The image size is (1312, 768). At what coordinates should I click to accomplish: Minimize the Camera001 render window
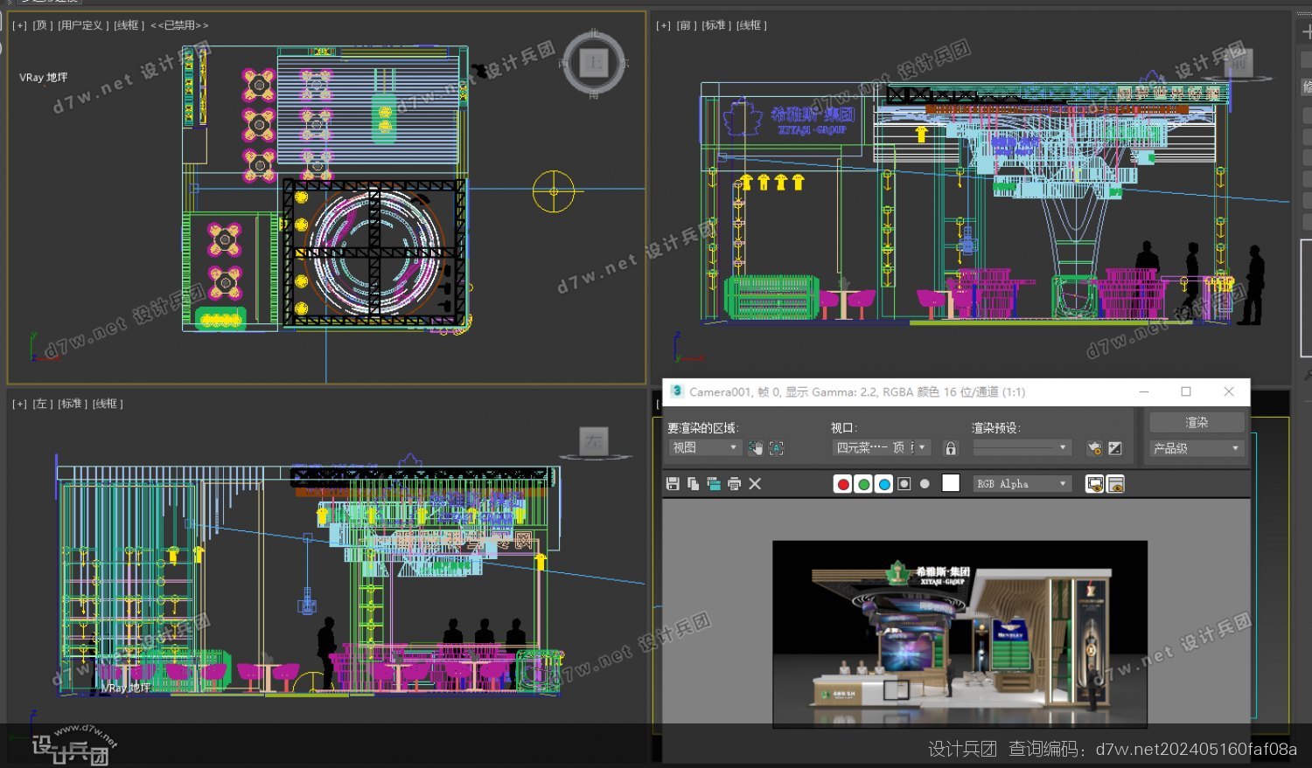coord(1144,391)
